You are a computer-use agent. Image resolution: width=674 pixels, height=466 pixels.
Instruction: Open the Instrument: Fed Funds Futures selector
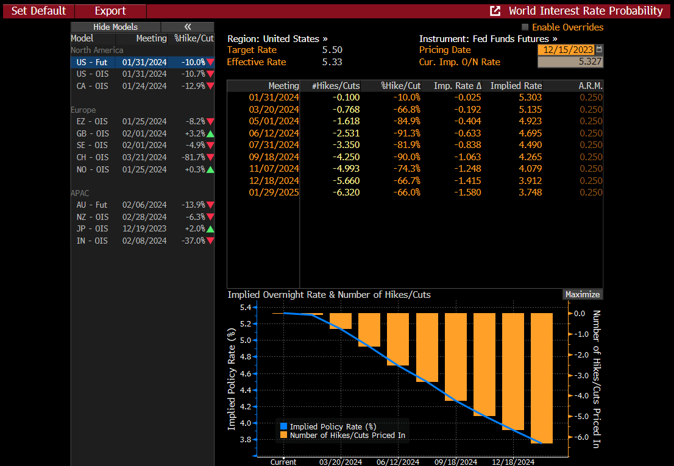coord(488,38)
